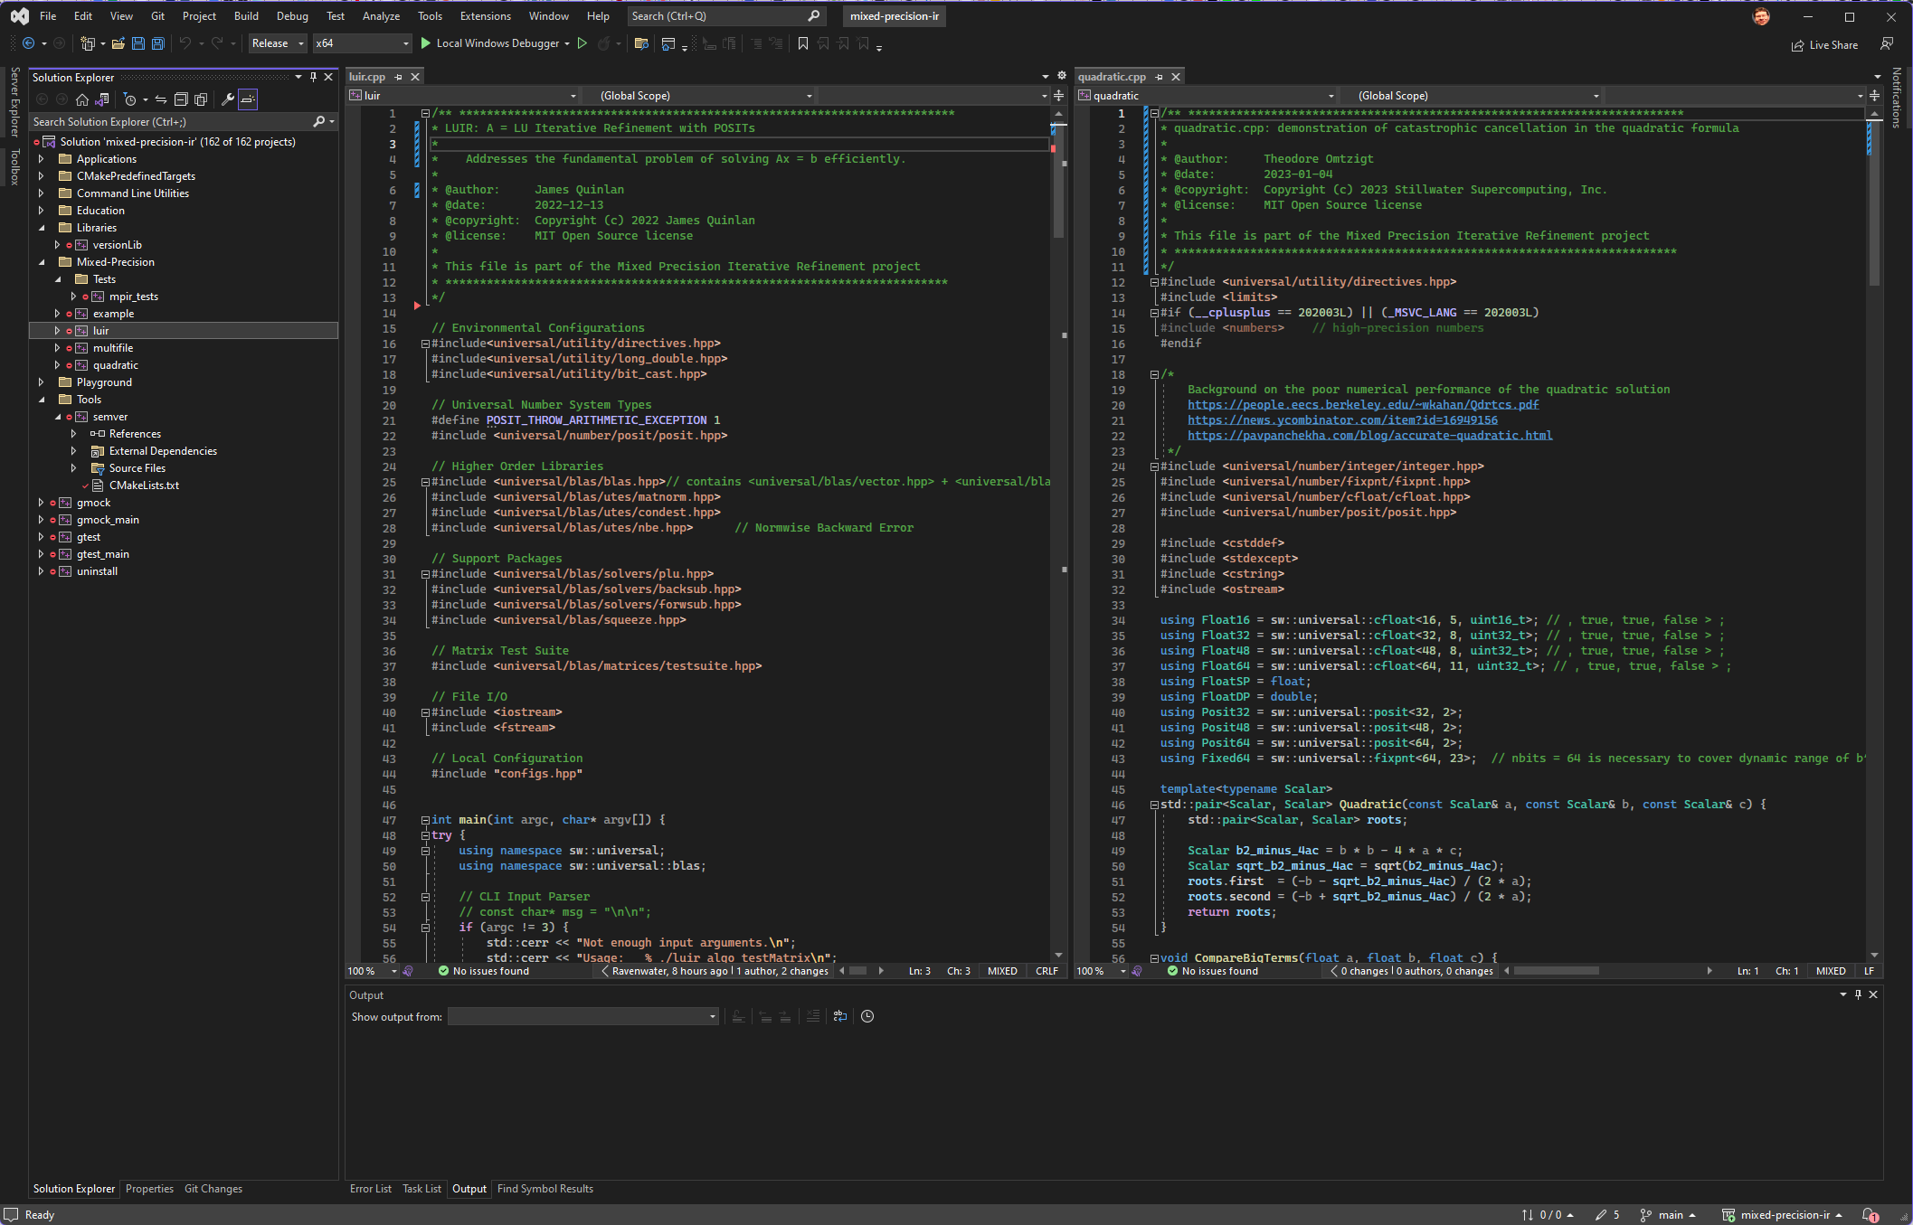Screen dimensions: 1913x1225
Task: Toggle Preview Selected Items in Solution Explorer
Action: pos(248,99)
